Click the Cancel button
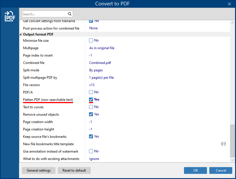The width and height of the screenshot is (236, 179). (221, 170)
